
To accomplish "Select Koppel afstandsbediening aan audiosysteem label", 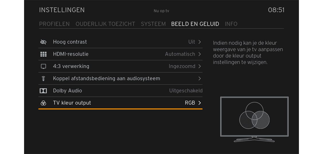I will pyautogui.click(x=107, y=78).
